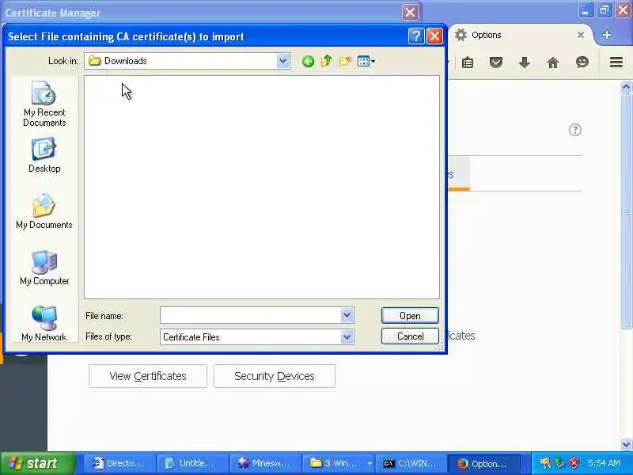Screen dimensions: 633x475
Task: Click the Pocket icon in Firefox toolbar
Action: tap(496, 63)
